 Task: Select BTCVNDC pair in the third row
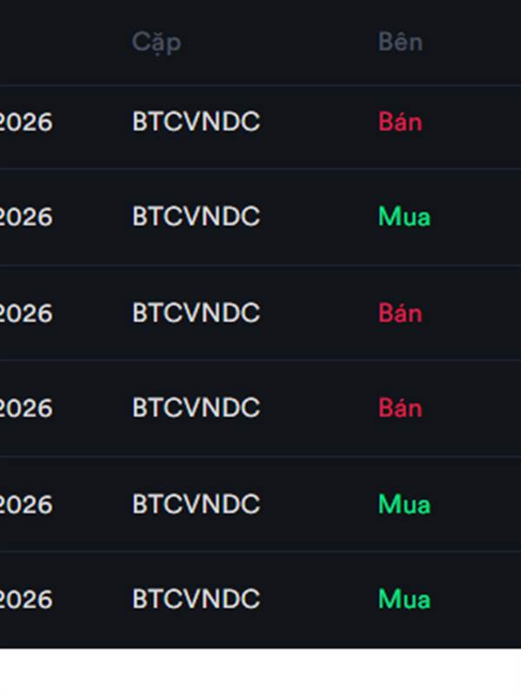pos(196,313)
